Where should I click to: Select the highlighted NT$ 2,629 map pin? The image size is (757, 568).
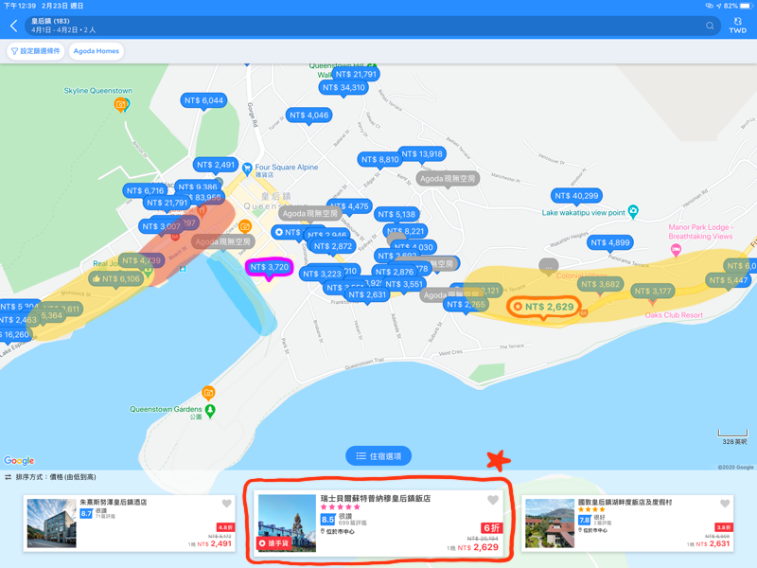543,307
